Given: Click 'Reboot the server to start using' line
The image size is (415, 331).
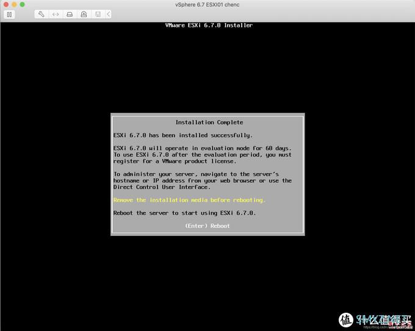Looking at the screenshot, I should [x=184, y=213].
